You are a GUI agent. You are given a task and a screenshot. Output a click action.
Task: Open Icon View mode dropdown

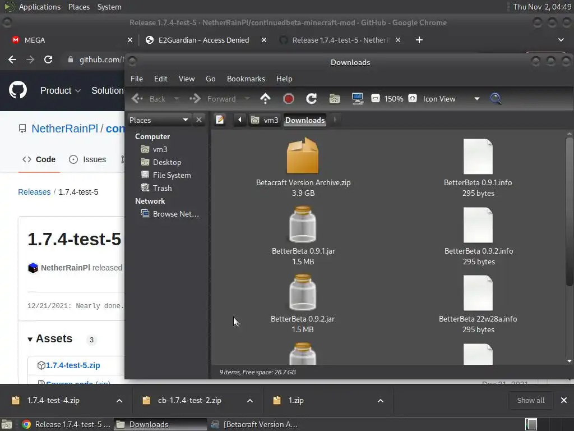tap(451, 99)
